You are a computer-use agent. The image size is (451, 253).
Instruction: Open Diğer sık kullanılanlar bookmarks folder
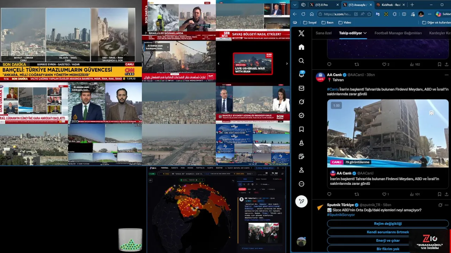tap(436, 22)
